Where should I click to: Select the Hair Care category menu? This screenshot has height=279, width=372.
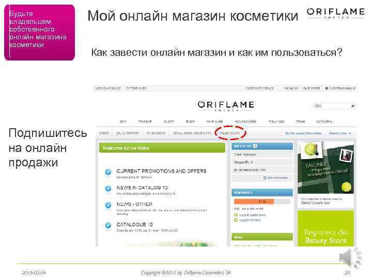[x=215, y=121]
